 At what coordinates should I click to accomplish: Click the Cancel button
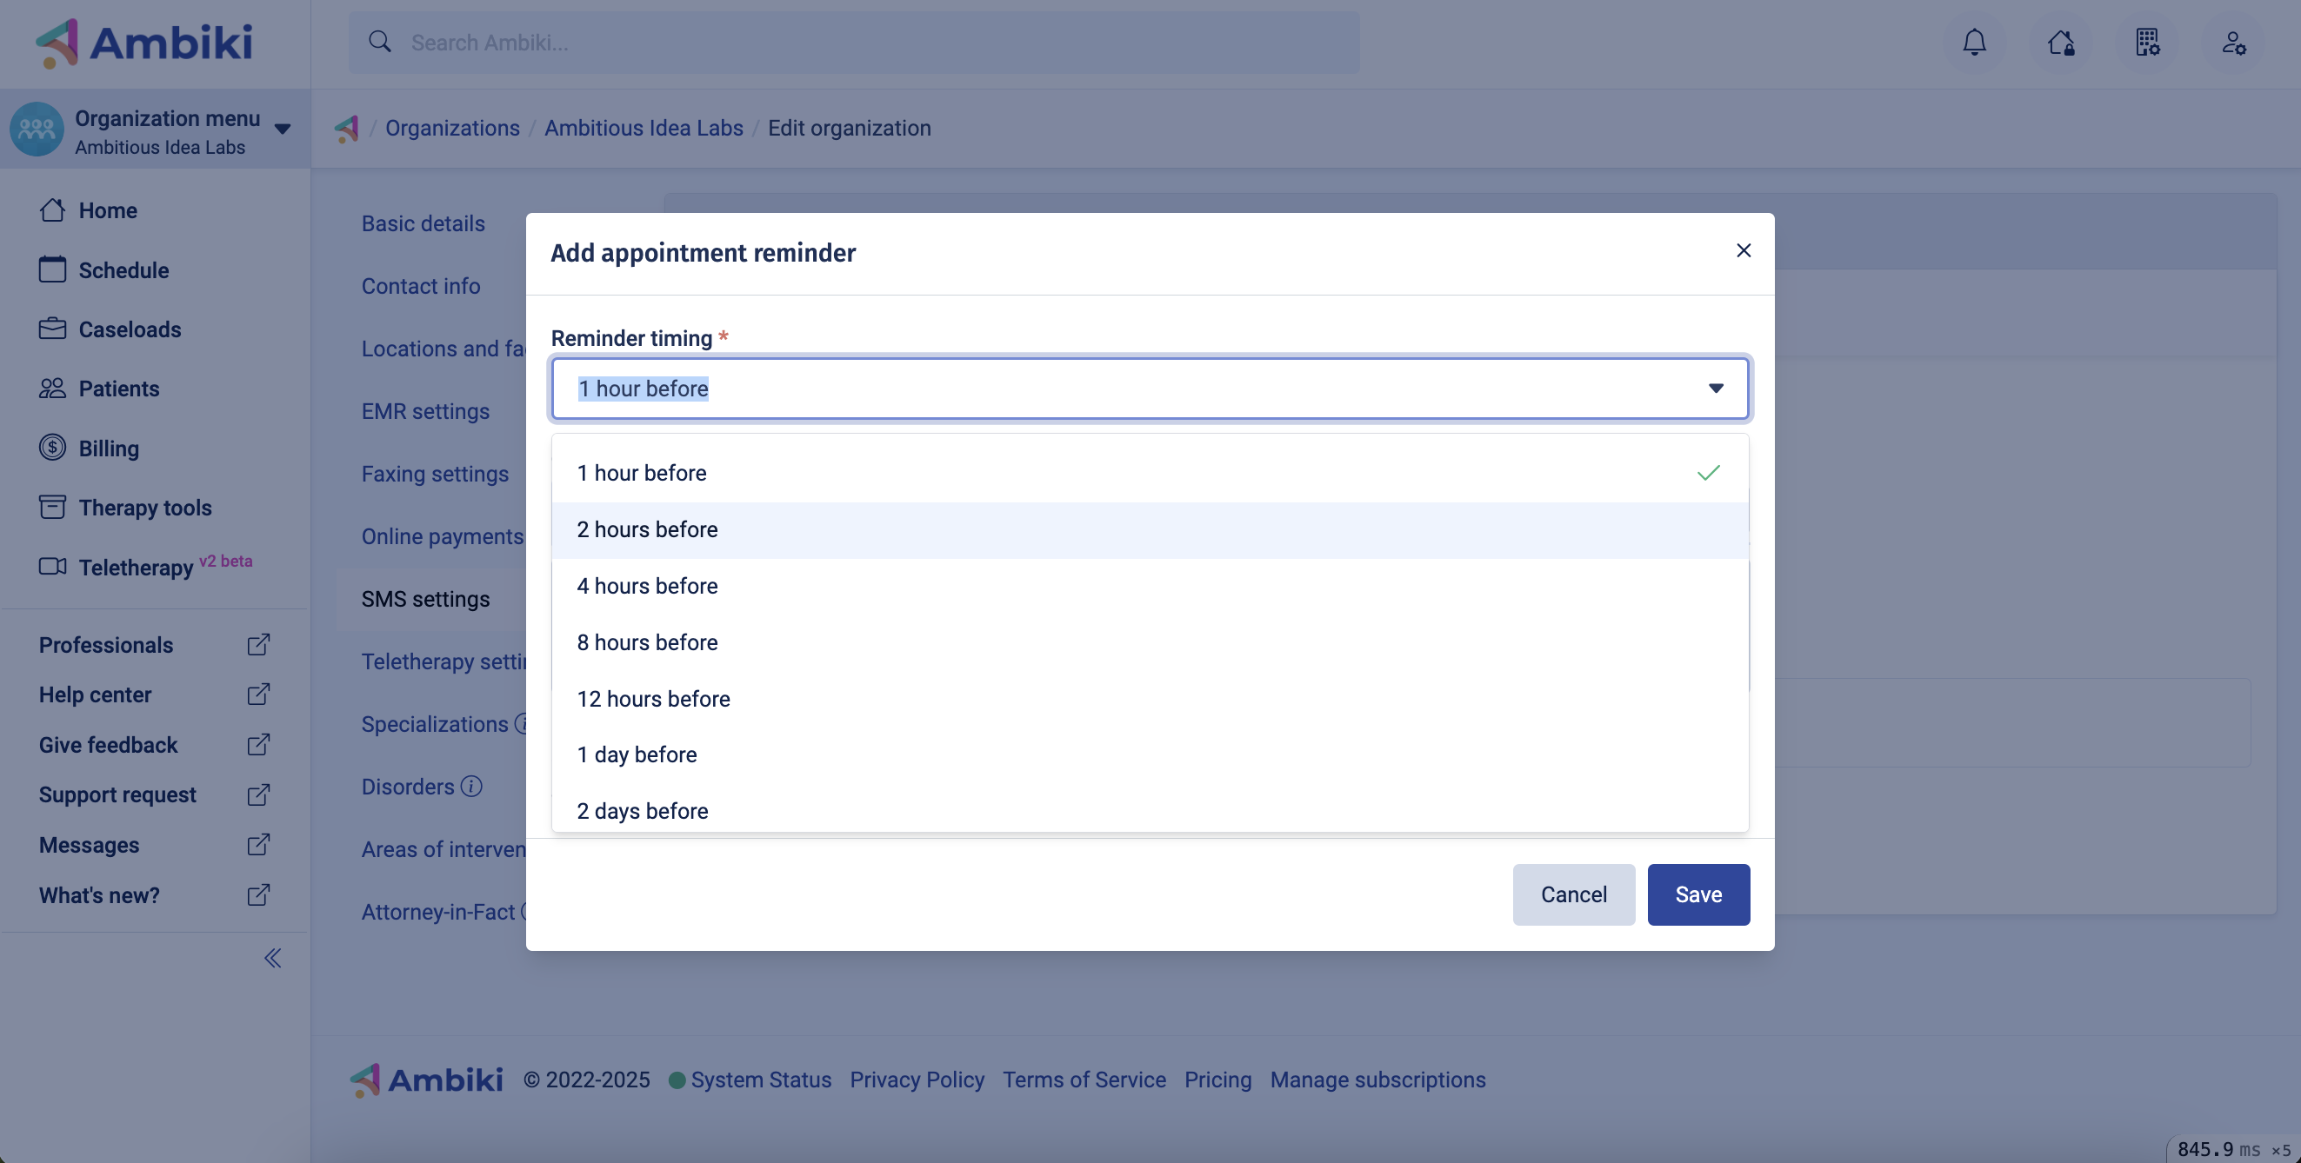pyautogui.click(x=1573, y=894)
